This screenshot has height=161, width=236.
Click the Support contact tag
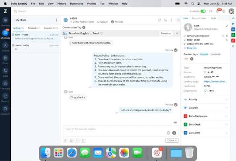204,54
